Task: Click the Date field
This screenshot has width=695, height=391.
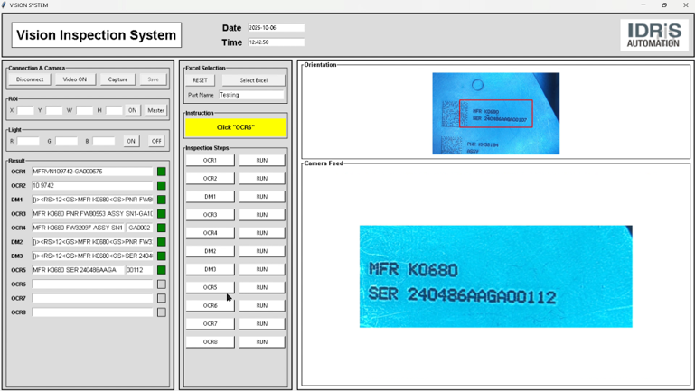Action: coord(277,27)
